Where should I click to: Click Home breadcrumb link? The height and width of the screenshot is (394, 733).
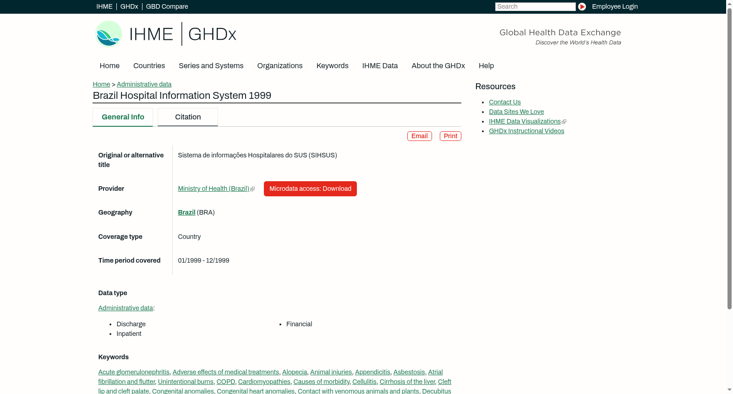[101, 84]
